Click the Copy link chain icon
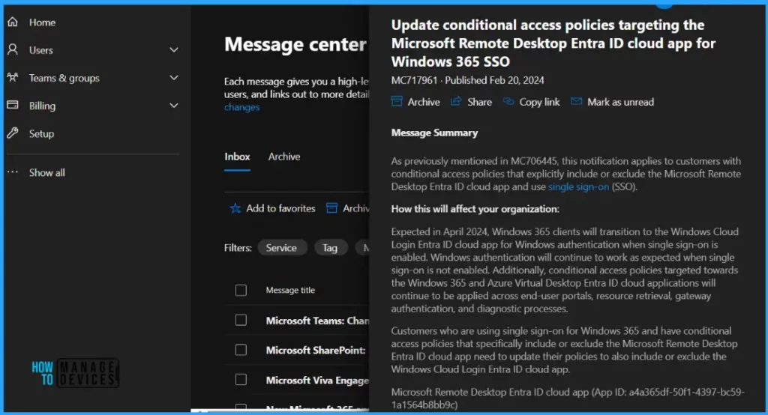Viewport: 768px width, 415px height. pyautogui.click(x=508, y=101)
